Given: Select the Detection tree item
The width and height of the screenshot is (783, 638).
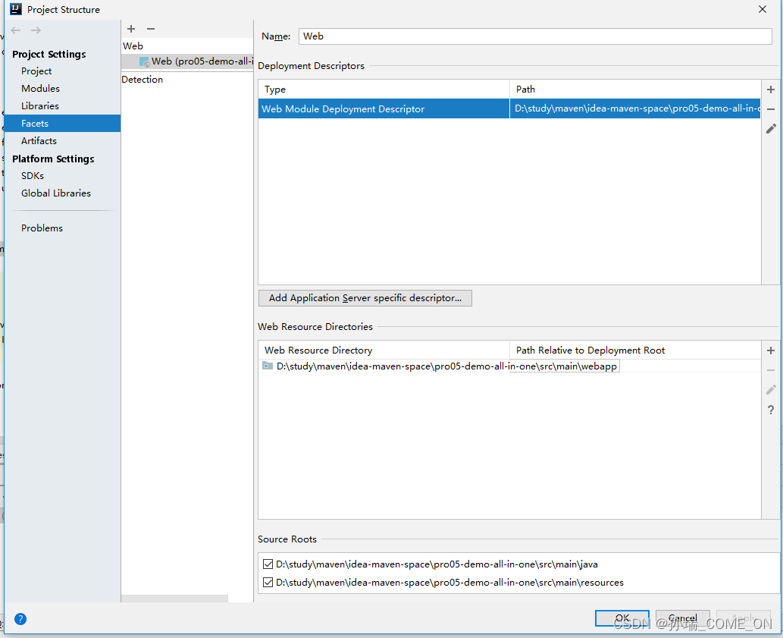Looking at the screenshot, I should (x=143, y=80).
